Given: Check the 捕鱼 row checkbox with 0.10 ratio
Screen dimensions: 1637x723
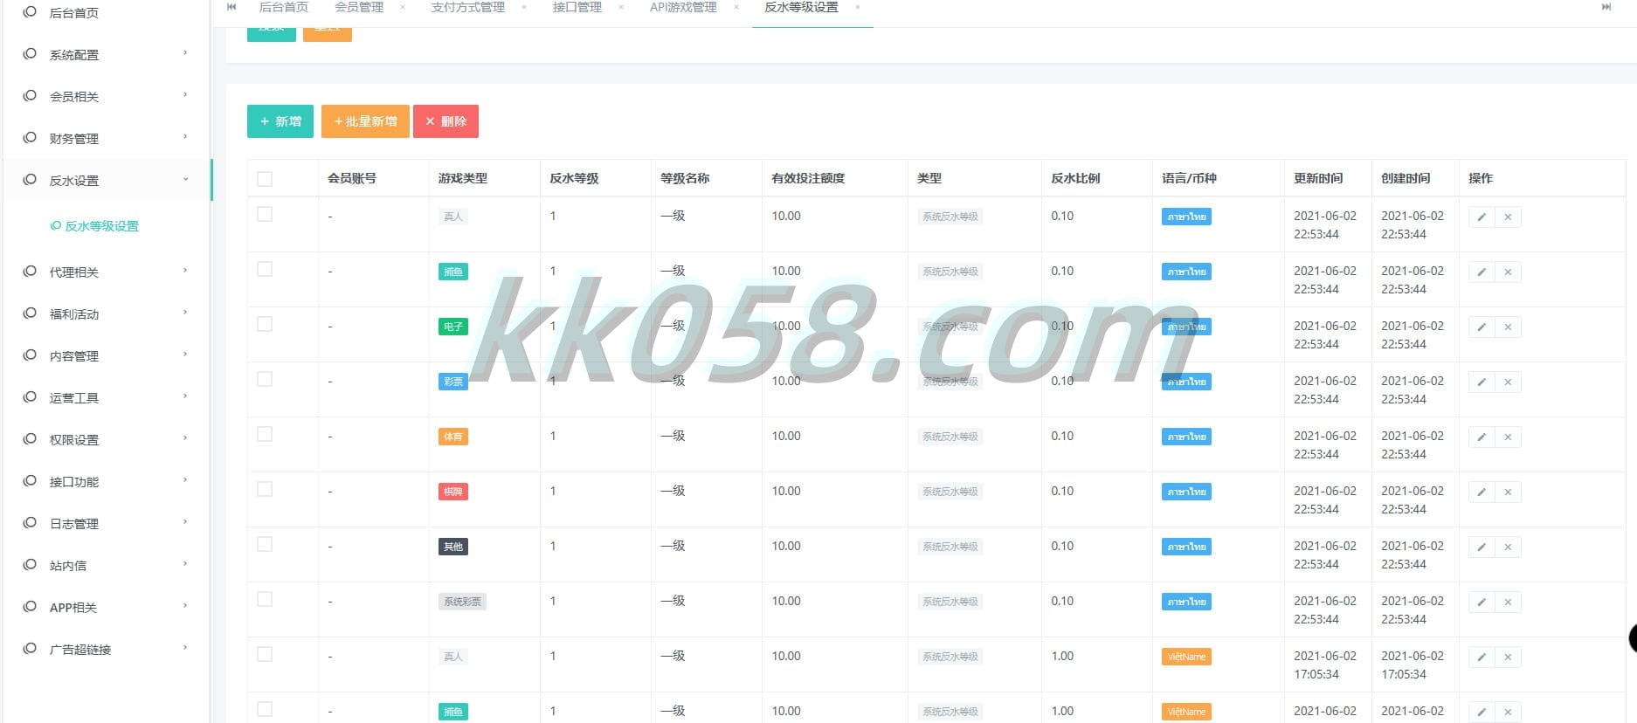Looking at the screenshot, I should (x=265, y=269).
